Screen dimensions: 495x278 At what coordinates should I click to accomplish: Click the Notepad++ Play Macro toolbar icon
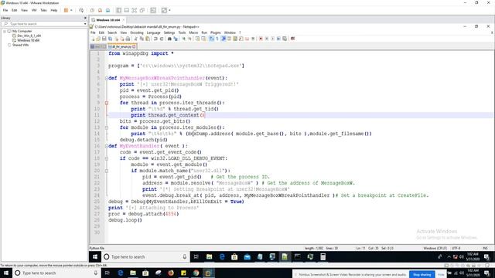272,39
